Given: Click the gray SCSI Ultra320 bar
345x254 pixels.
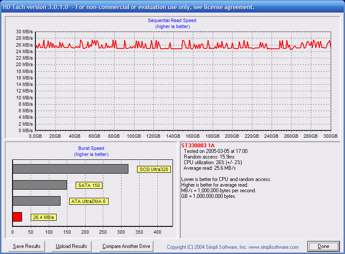Looking at the screenshot, I should tap(70, 169).
